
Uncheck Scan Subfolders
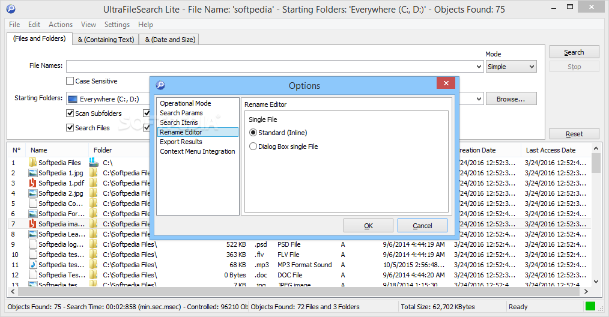(70, 113)
